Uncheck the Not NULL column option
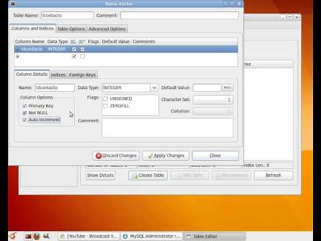 click(25, 113)
